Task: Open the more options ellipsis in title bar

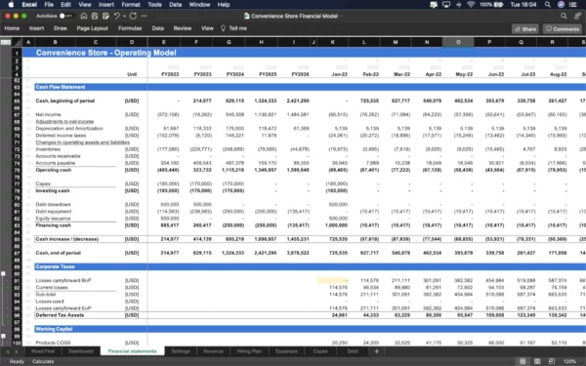Action: click(x=144, y=16)
